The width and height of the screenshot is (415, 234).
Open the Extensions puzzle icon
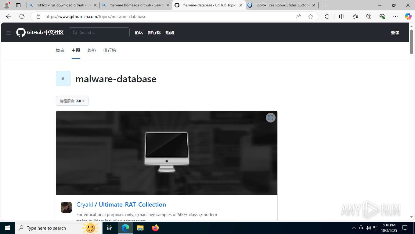point(327,16)
